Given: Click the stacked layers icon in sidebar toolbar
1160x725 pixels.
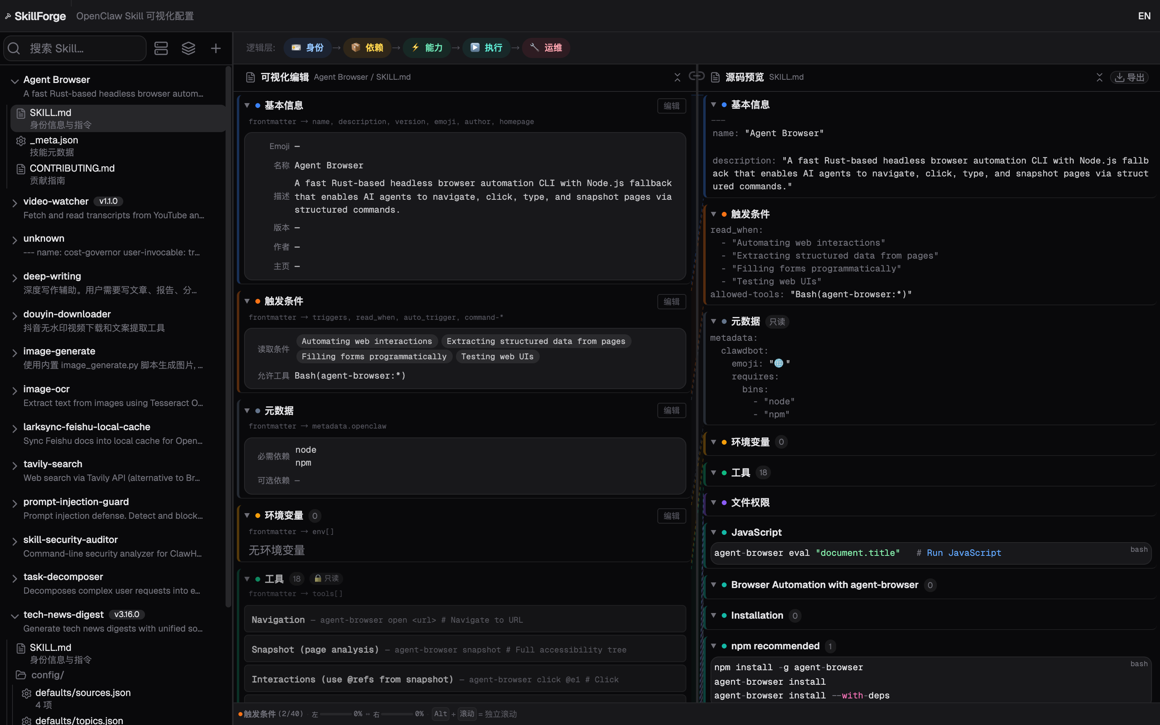Looking at the screenshot, I should coord(188,48).
